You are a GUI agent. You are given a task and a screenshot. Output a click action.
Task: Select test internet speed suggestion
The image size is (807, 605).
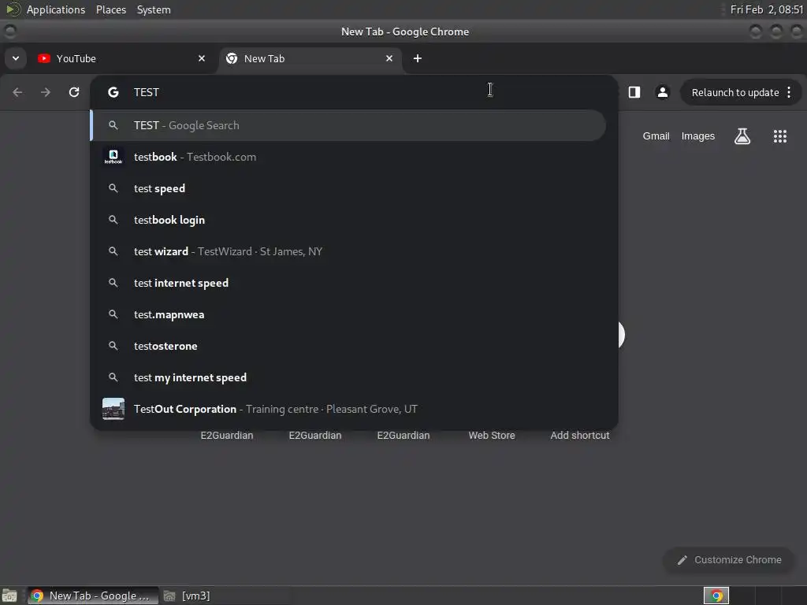tap(348, 283)
